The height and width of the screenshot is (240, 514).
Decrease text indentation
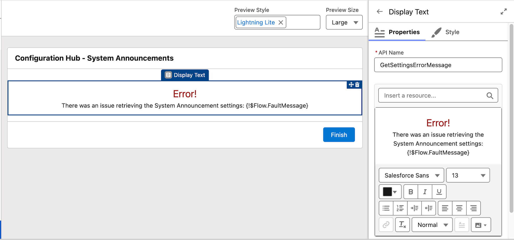point(429,208)
